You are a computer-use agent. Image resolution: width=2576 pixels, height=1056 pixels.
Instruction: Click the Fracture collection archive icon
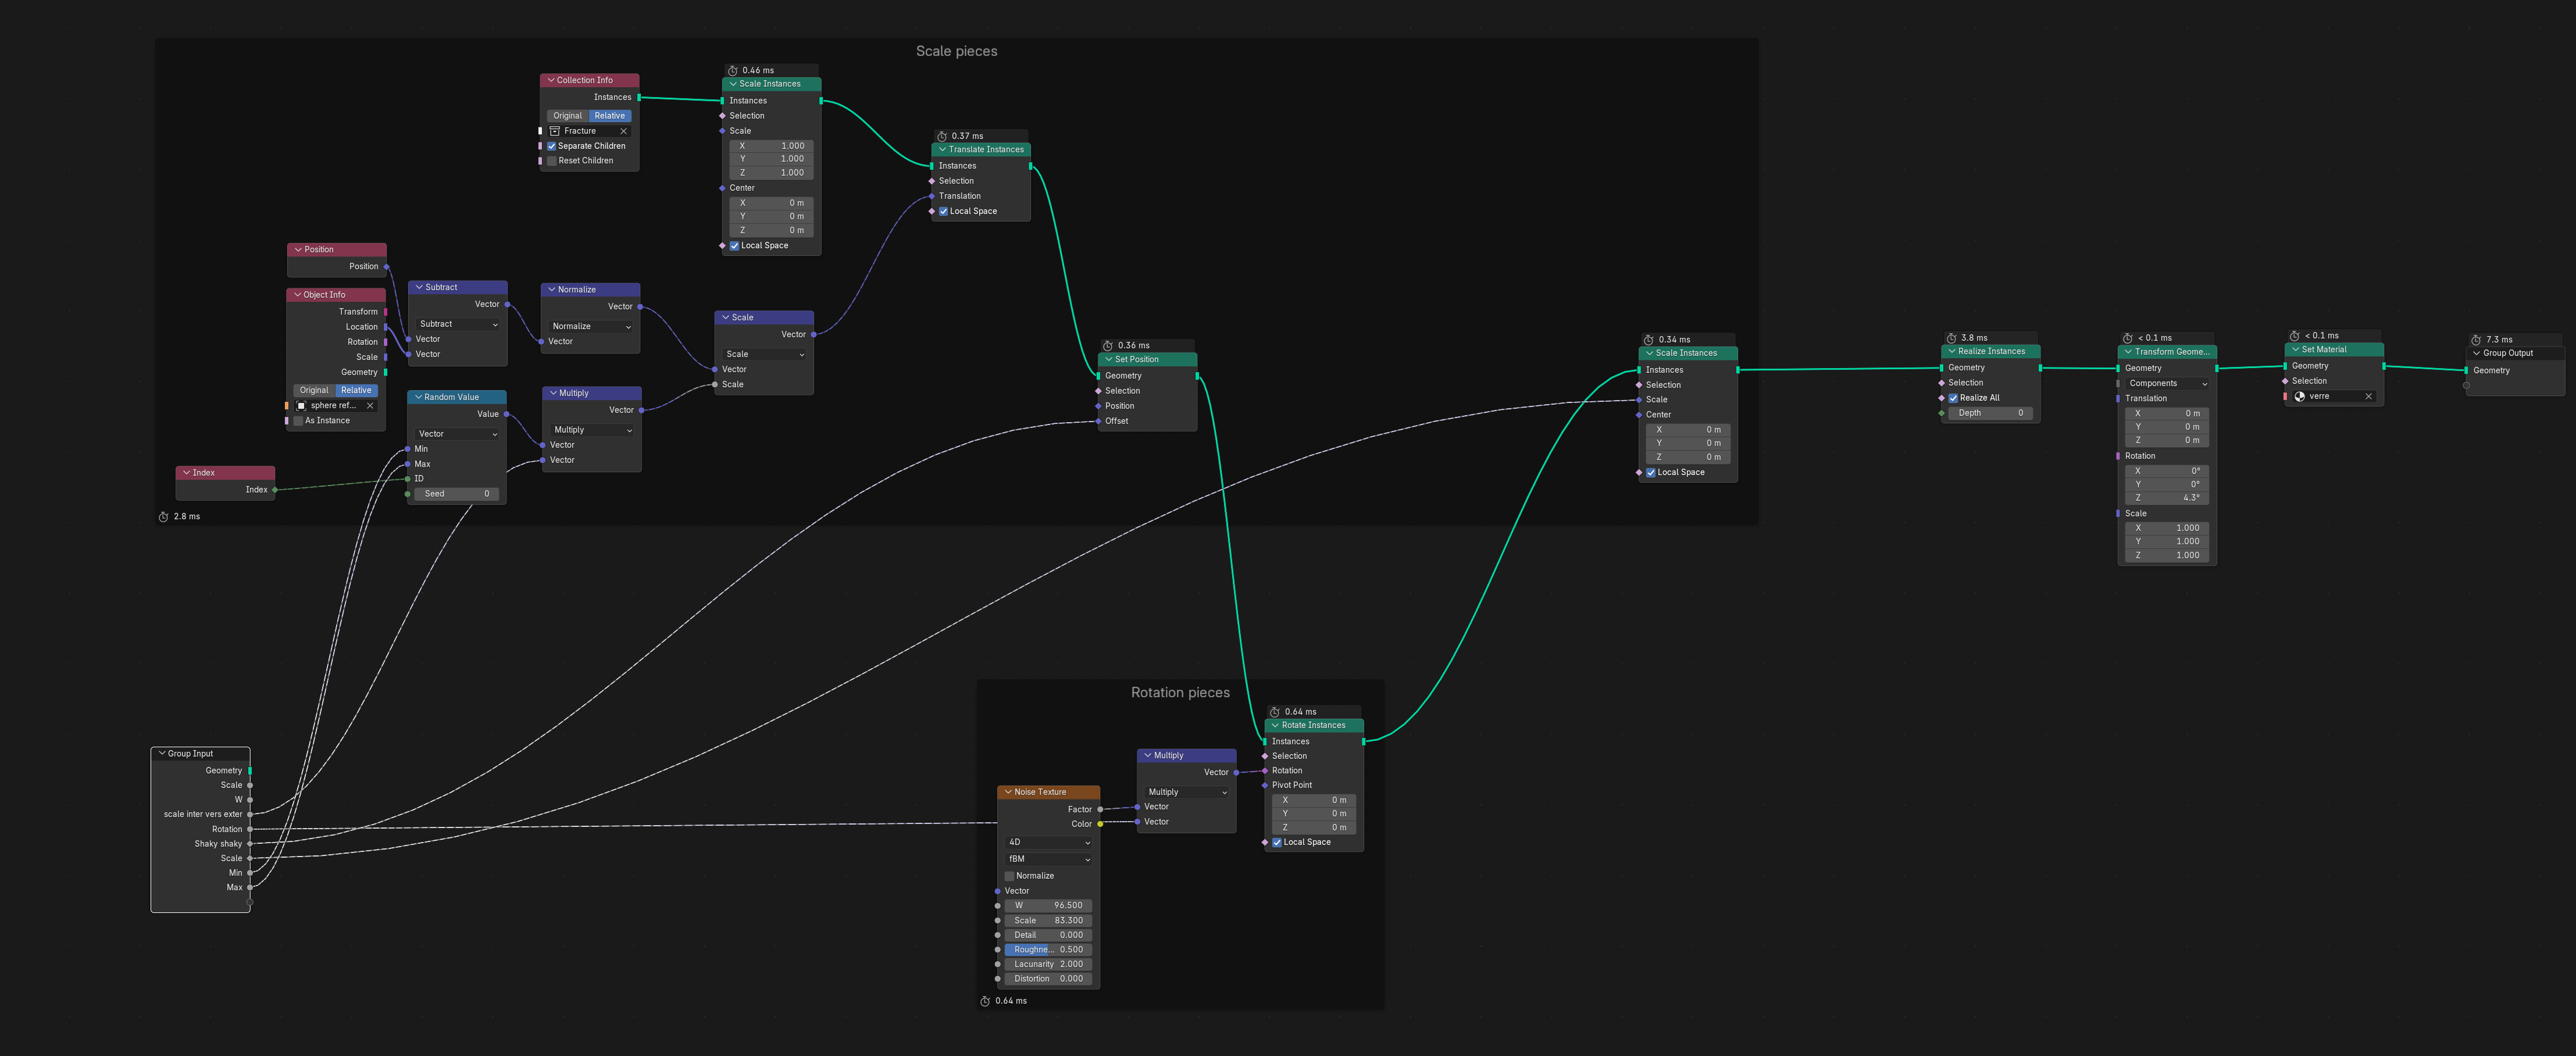point(555,131)
